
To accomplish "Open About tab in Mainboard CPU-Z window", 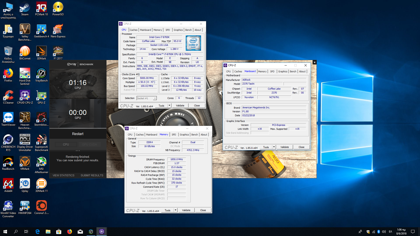I will [302, 71].
